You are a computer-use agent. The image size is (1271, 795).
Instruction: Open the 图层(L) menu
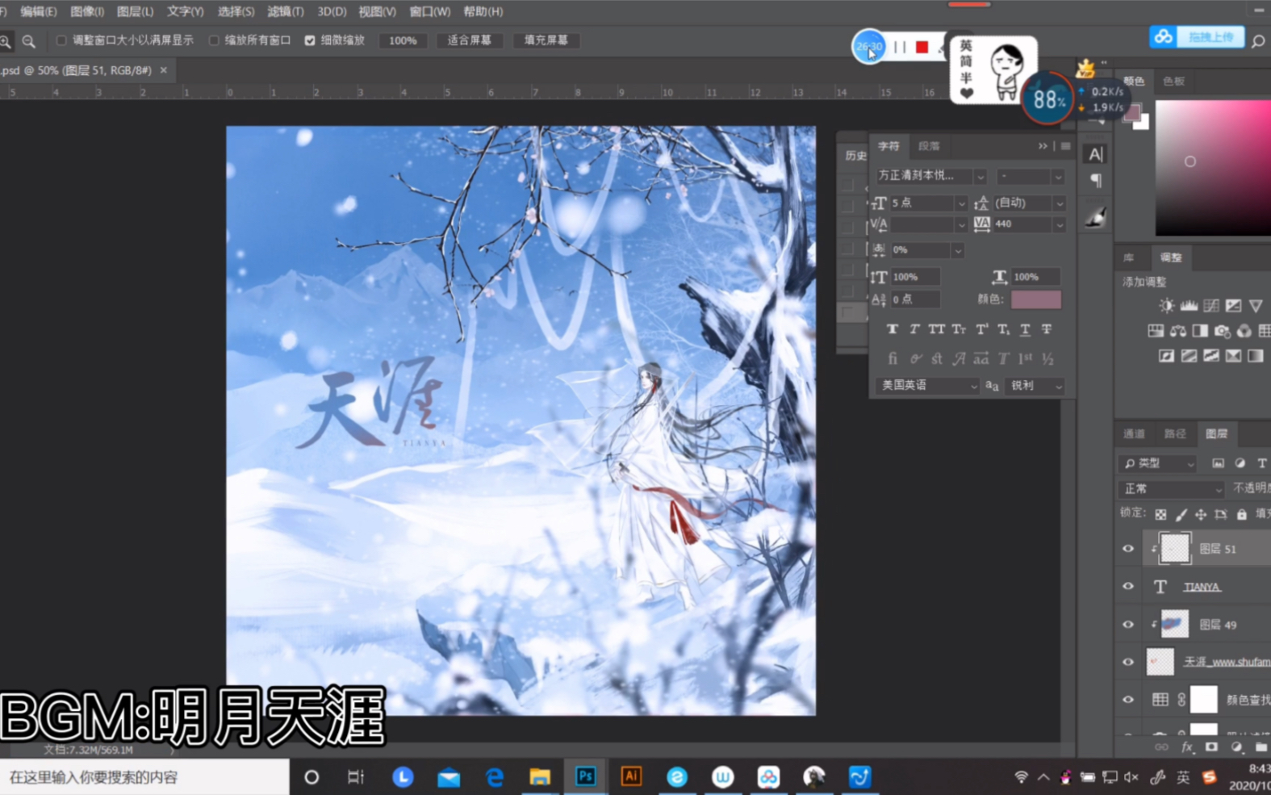(135, 11)
